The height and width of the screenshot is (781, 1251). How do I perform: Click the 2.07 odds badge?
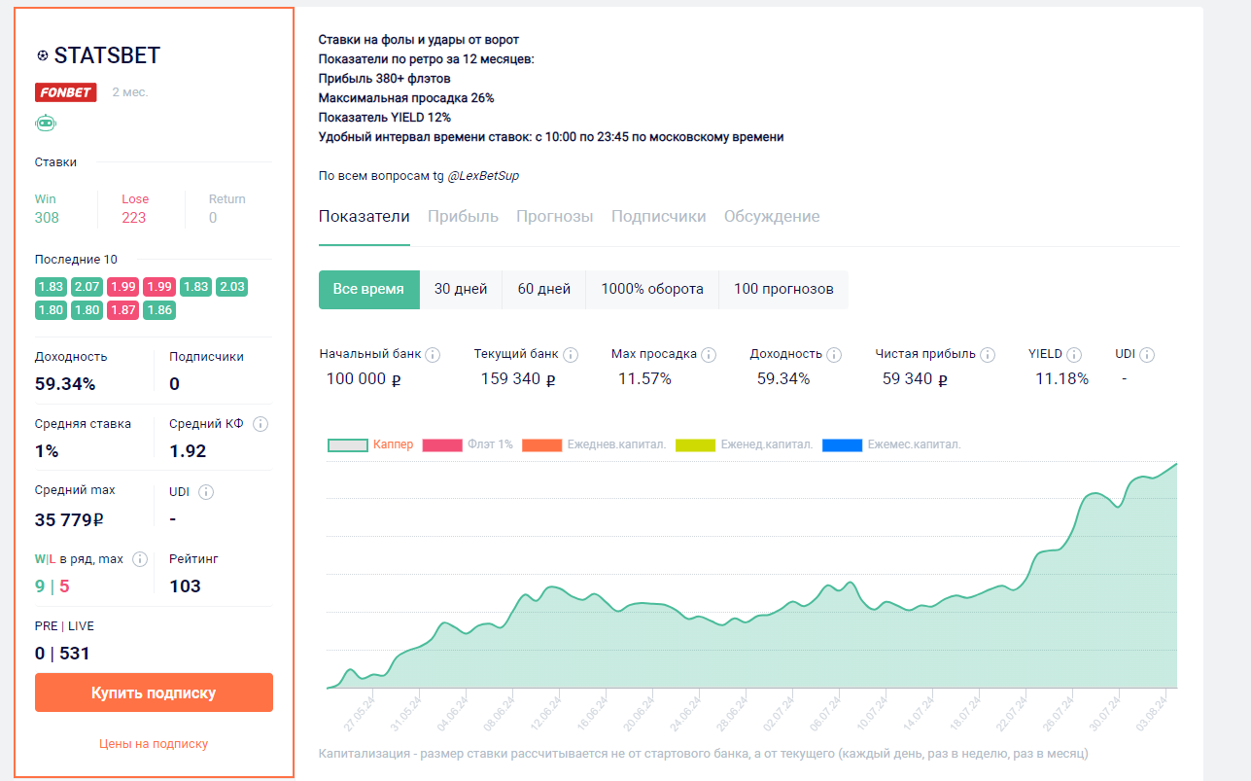[x=87, y=286]
